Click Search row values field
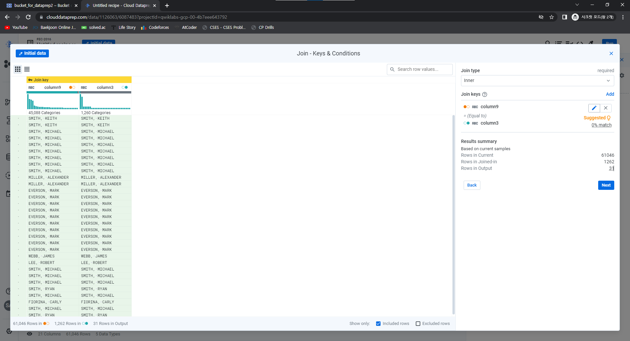The image size is (630, 341). [420, 70]
